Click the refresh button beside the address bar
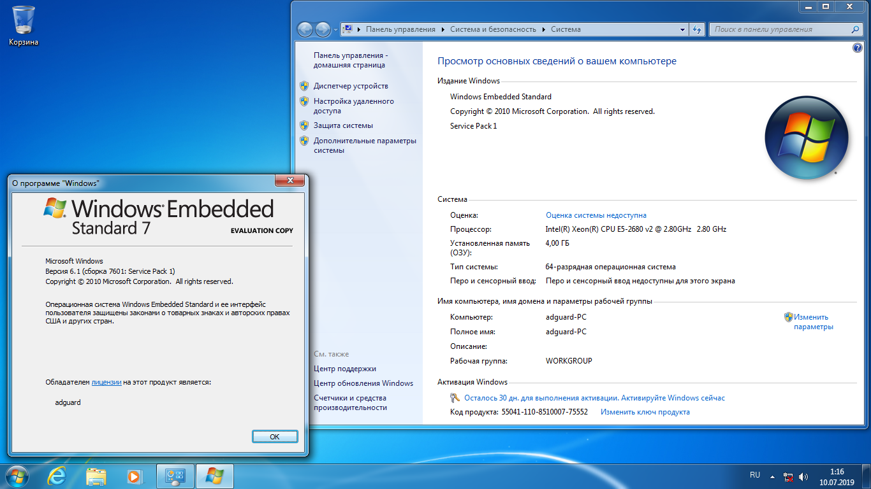871x489 pixels. coord(697,29)
